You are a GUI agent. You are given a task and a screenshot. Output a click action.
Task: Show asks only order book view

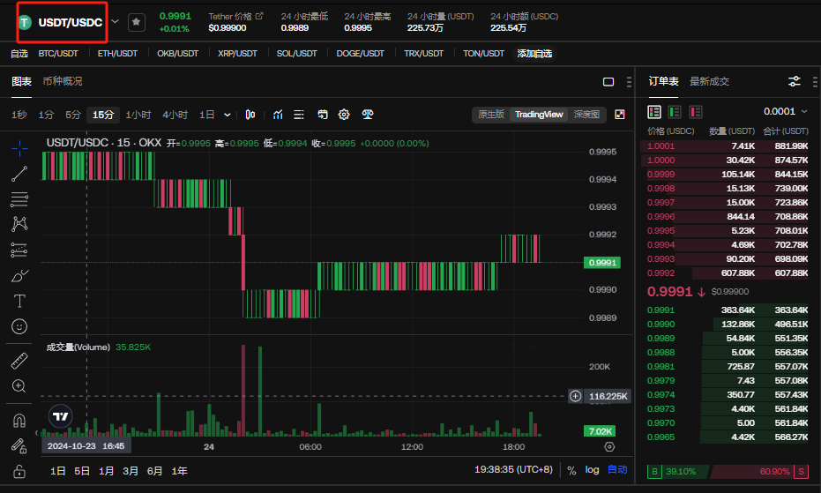point(695,112)
